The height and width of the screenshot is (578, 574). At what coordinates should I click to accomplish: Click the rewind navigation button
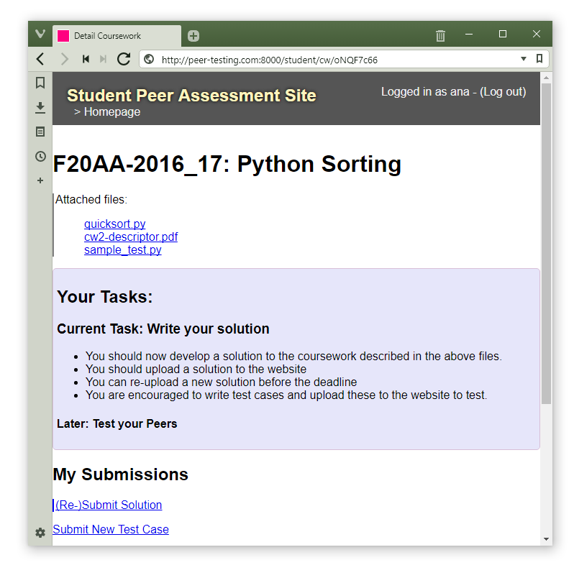click(86, 59)
